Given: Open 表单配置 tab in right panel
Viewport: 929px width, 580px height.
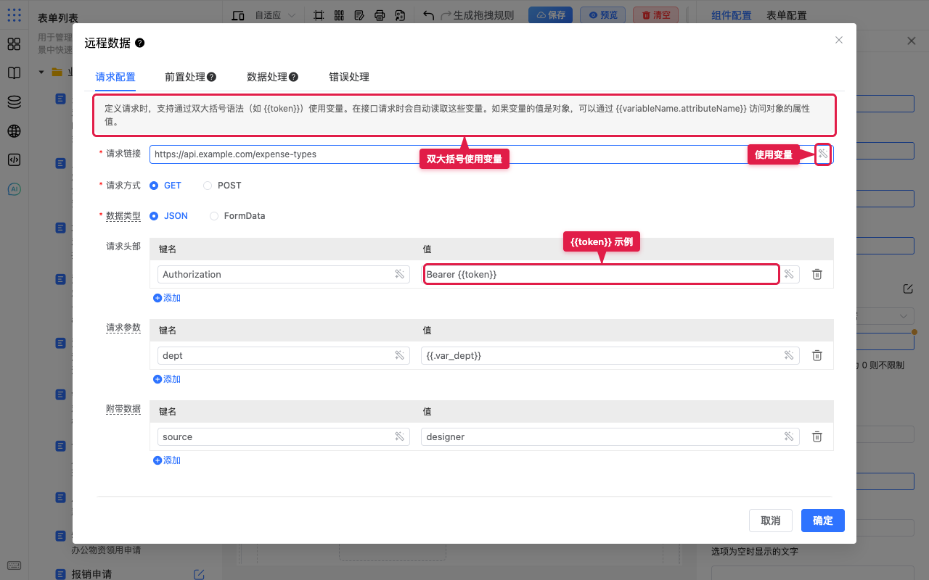Looking at the screenshot, I should click(787, 15).
